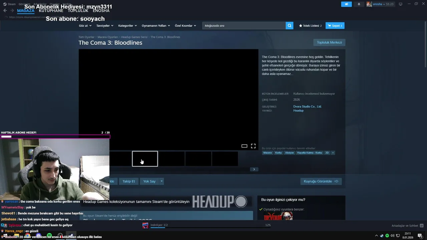Click the Mağazada ara search field
The height and width of the screenshot is (240, 427).
pyautogui.click(x=244, y=26)
